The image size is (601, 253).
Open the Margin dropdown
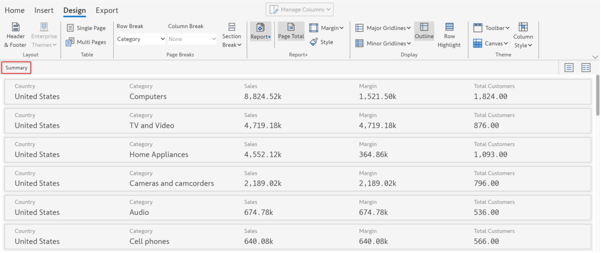(x=326, y=28)
